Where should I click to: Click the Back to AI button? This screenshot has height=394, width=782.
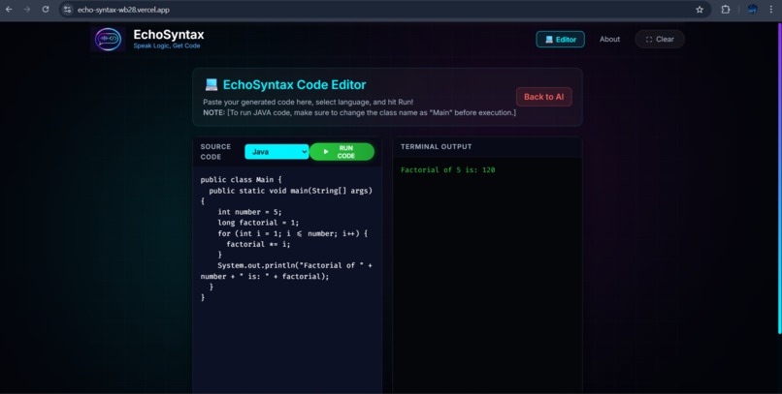tap(543, 97)
